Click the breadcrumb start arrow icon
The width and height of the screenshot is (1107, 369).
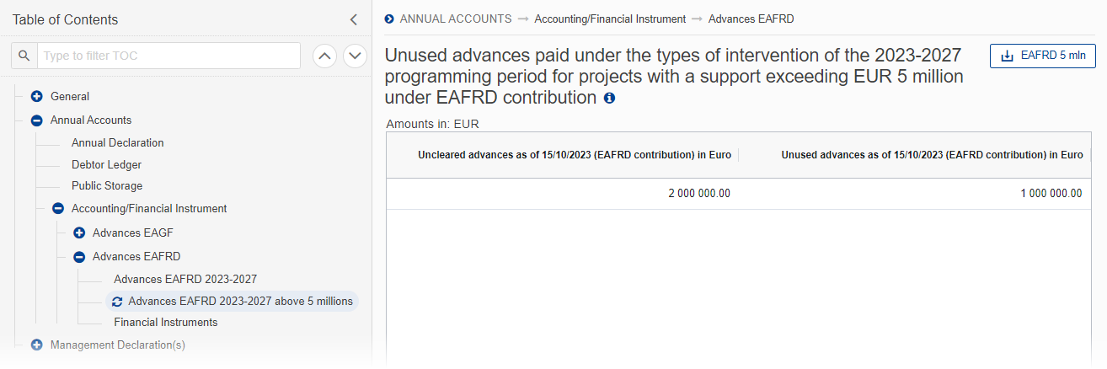(389, 19)
